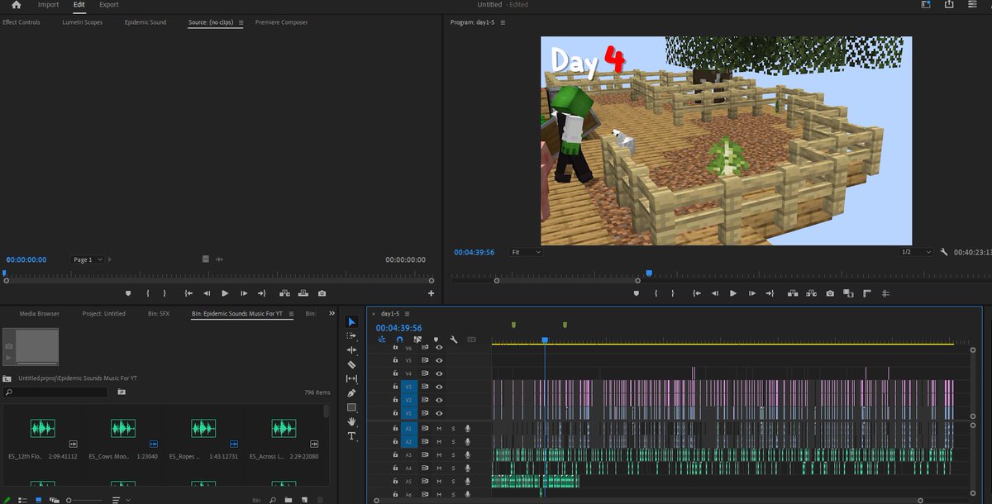Open day1-5 timeline panel menu
Image resolution: width=992 pixels, height=504 pixels.
pos(407,314)
